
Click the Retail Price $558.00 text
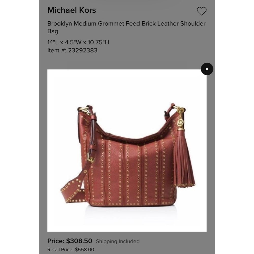71,249
